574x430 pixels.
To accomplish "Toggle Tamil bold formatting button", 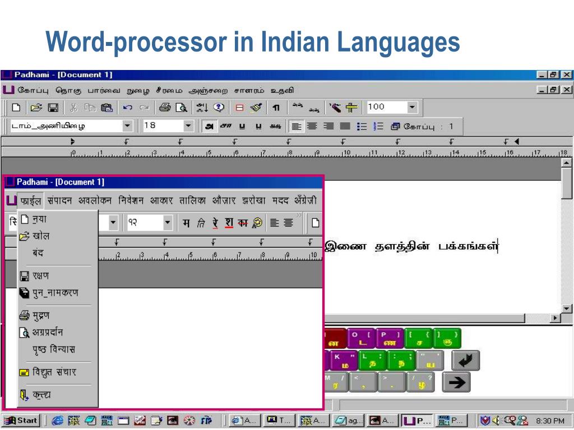I will pos(209,127).
